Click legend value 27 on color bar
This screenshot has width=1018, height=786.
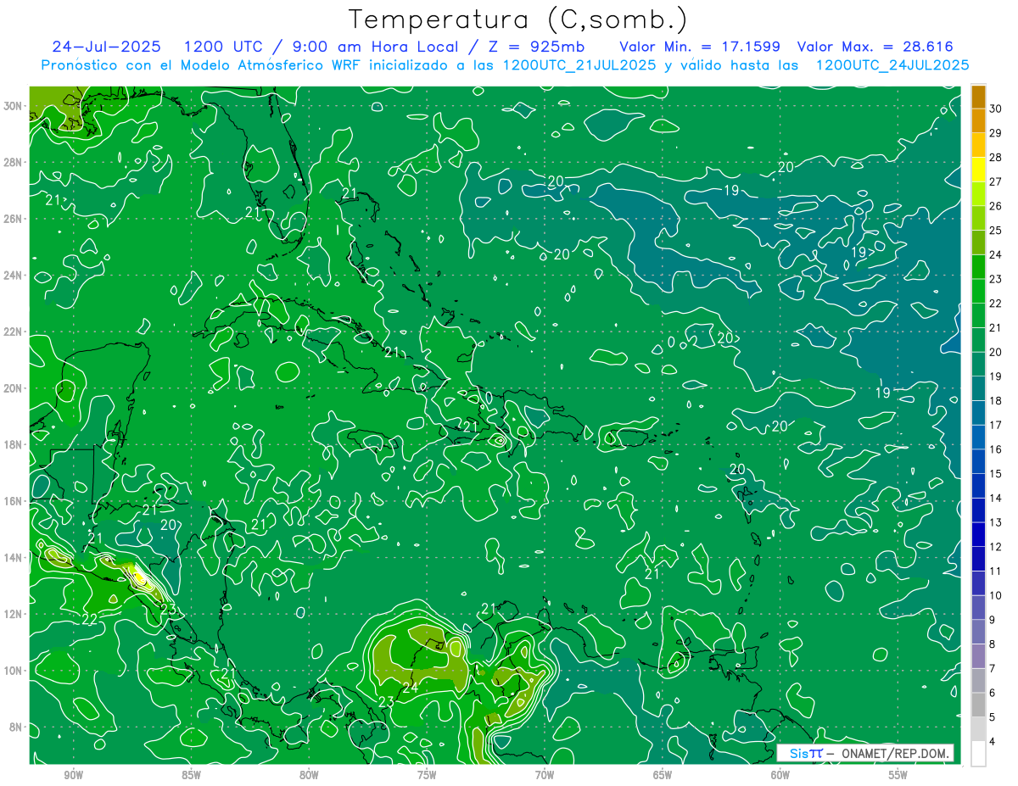(995, 181)
